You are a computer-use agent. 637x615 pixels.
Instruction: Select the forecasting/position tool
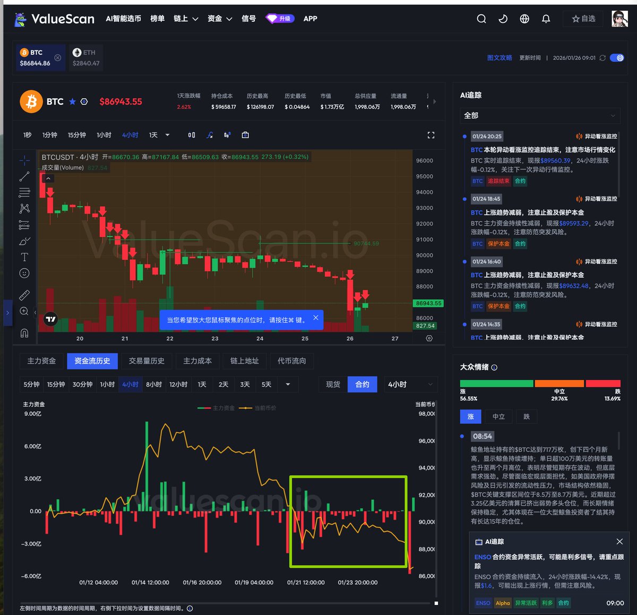click(x=24, y=225)
